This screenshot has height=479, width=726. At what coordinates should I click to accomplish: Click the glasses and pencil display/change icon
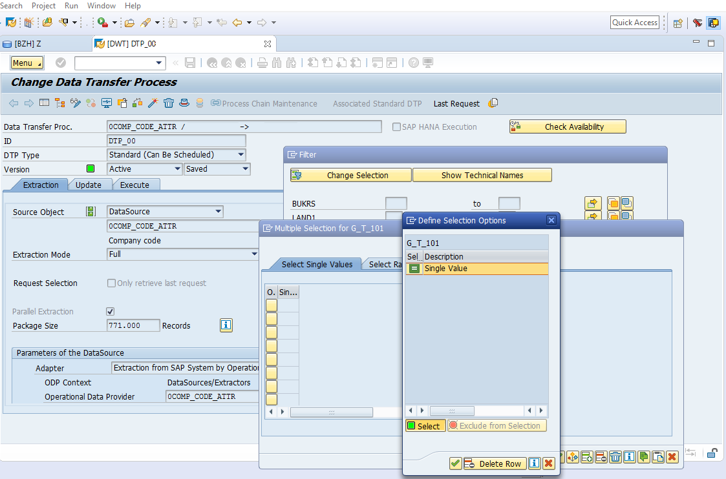click(x=76, y=103)
